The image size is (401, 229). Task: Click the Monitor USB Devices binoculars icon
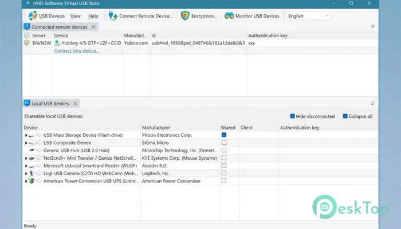[229, 16]
